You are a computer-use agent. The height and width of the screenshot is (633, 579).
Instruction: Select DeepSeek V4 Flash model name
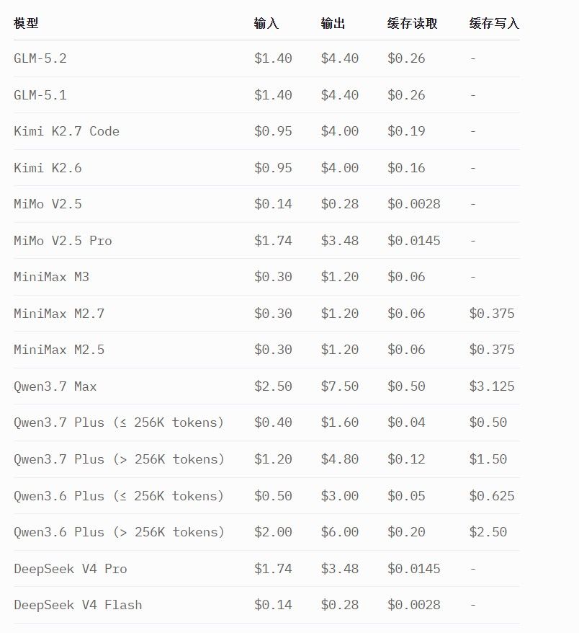pyautogui.click(x=78, y=605)
